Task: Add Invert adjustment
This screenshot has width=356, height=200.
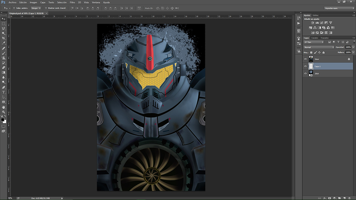Action: pos(313,33)
